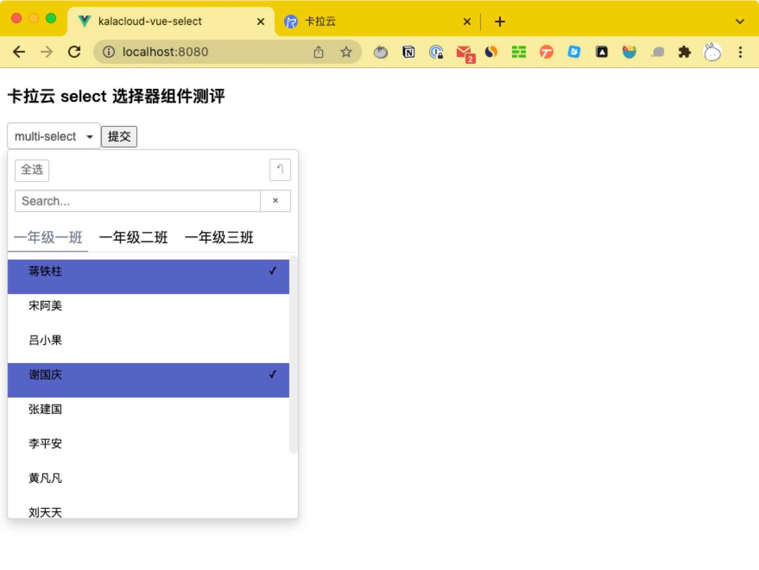Bookmark the page with star icon

click(346, 52)
